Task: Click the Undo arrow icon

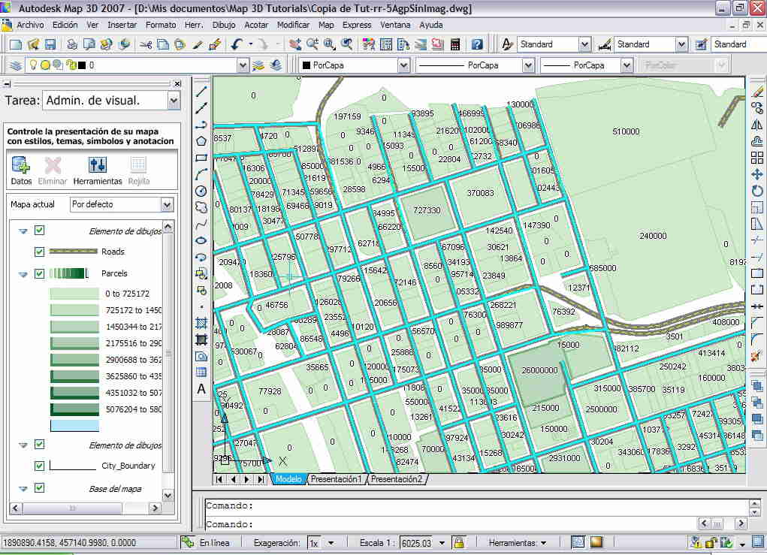Action: click(237, 45)
